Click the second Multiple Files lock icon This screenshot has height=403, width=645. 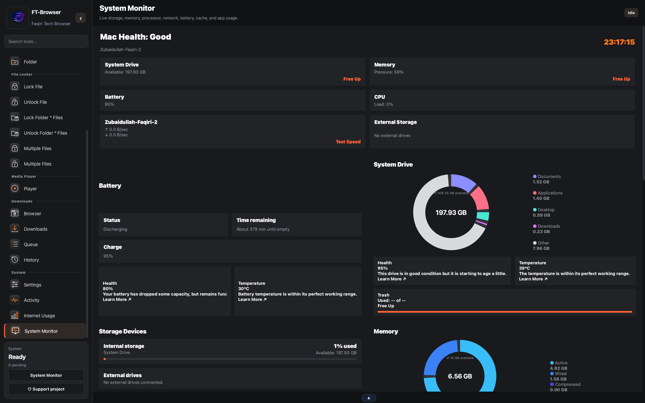pos(15,164)
